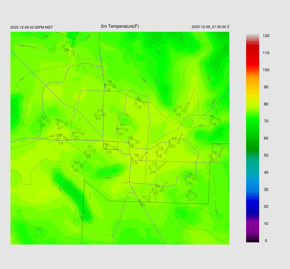Click the 1000 contour label on map
290x269 pixels.
[52, 136]
